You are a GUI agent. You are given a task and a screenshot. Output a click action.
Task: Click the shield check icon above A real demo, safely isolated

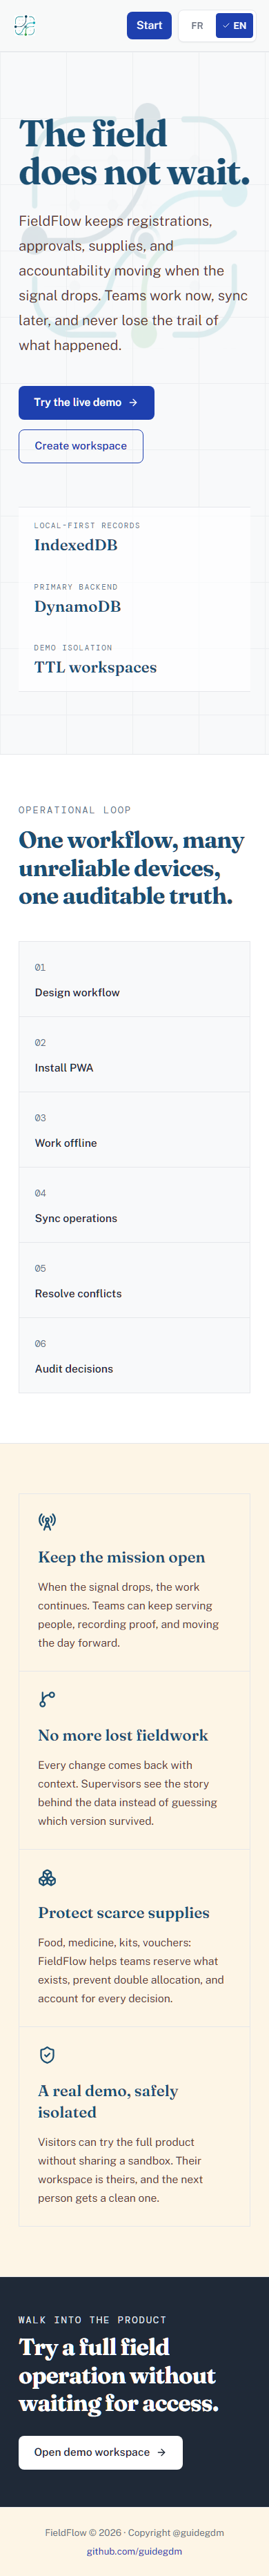tap(47, 2055)
